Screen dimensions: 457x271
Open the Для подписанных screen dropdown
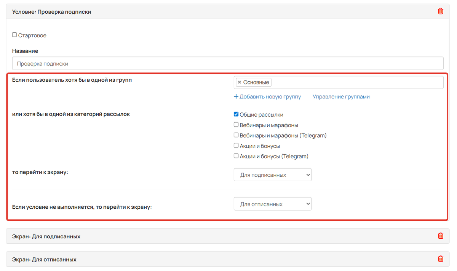(x=272, y=175)
